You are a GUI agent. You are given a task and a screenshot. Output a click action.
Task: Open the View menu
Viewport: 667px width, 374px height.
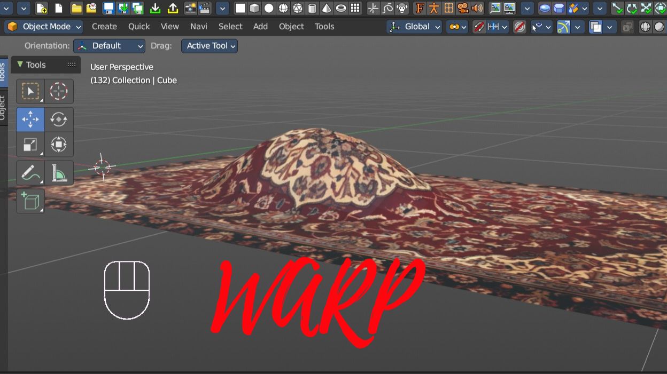(170, 27)
